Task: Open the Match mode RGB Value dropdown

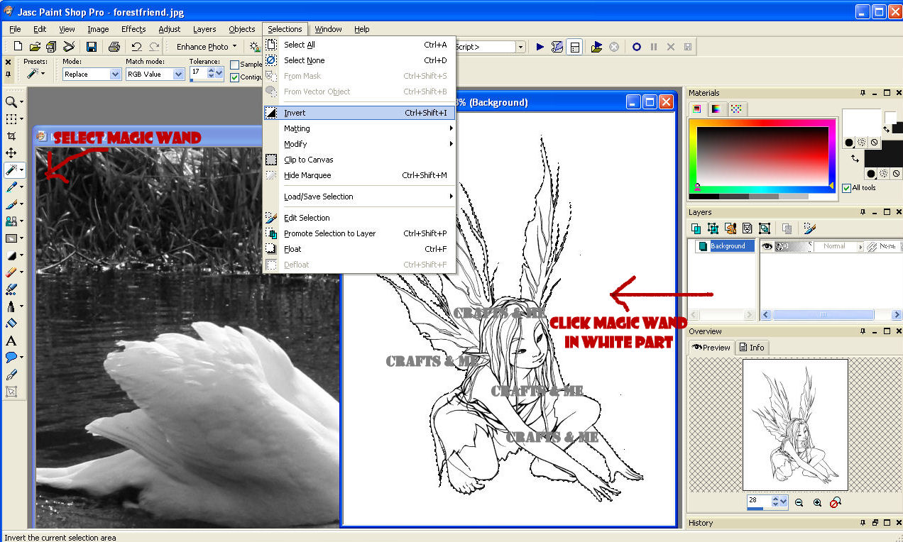Action: pos(178,74)
